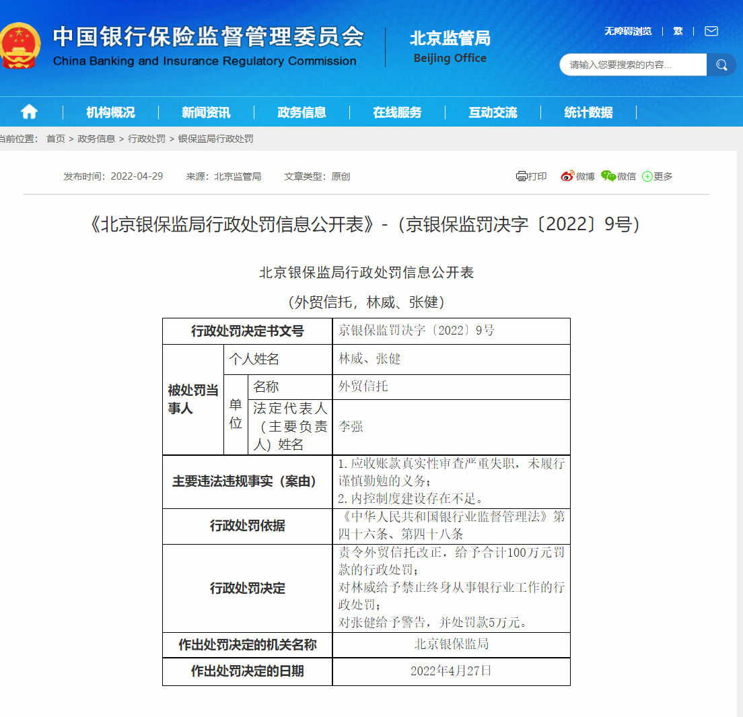Click the legal representative cell 李强

pos(451,427)
